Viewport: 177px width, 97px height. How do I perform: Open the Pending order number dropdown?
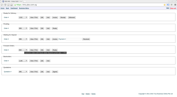point(23,28)
